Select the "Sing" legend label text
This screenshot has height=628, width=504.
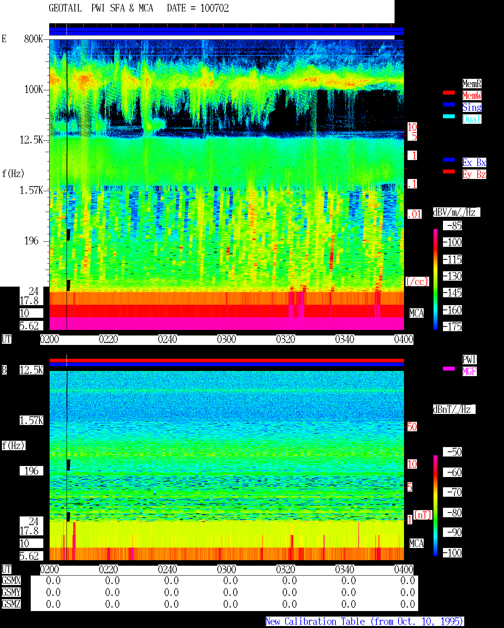pyautogui.click(x=472, y=107)
